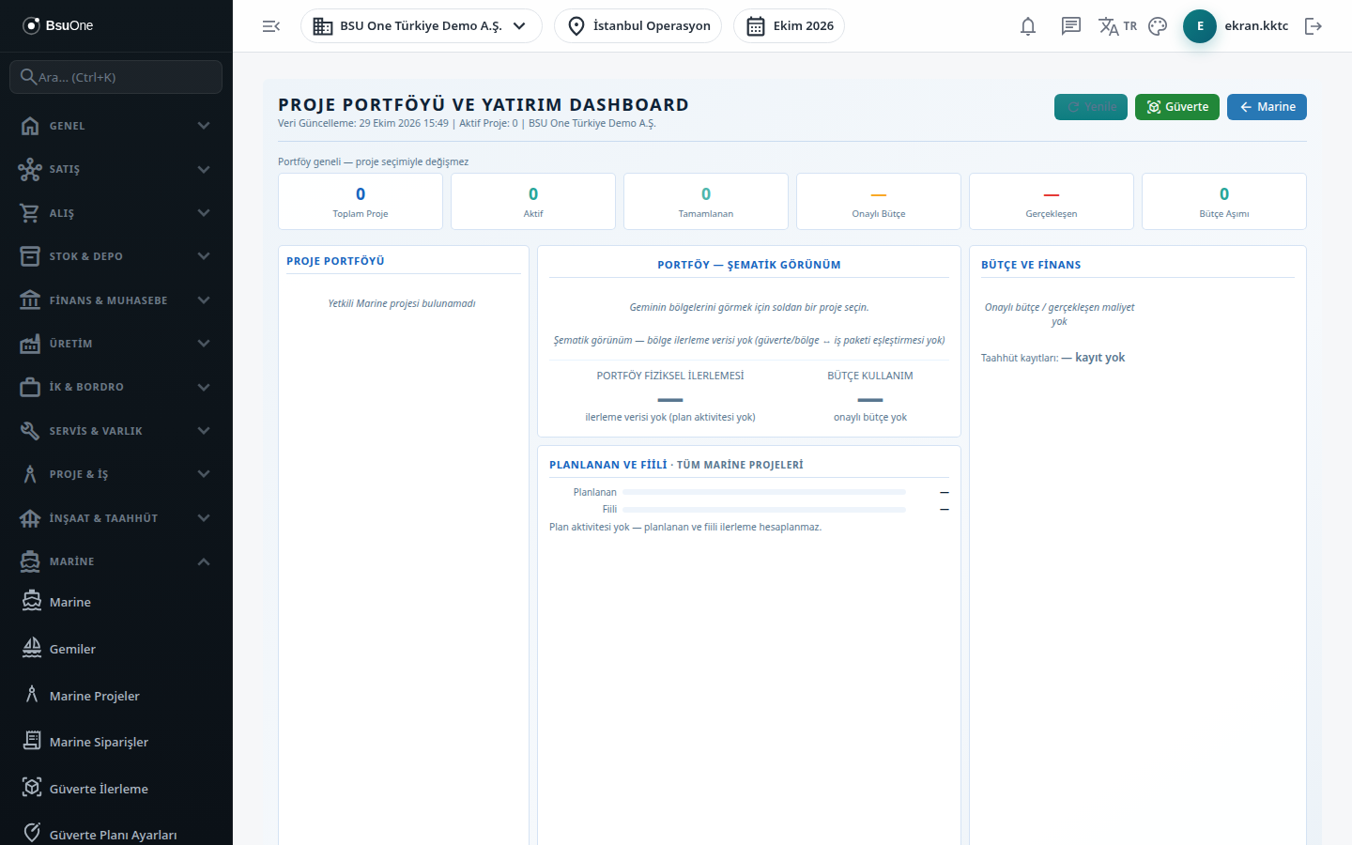Viewport: 1352px width, 845px height.
Task: Focus the Ara search field
Action: pos(116,77)
